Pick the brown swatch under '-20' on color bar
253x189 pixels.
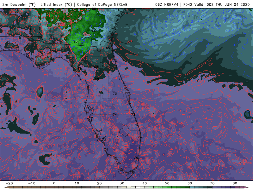11,187
